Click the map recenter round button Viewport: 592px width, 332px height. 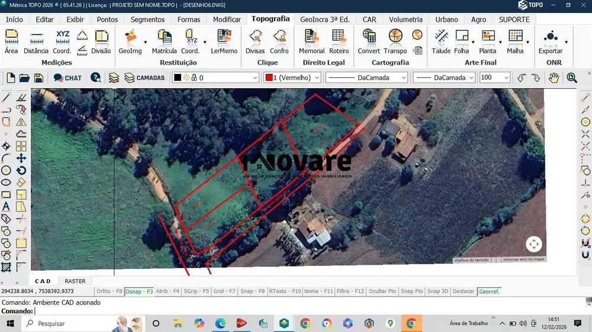point(534,244)
